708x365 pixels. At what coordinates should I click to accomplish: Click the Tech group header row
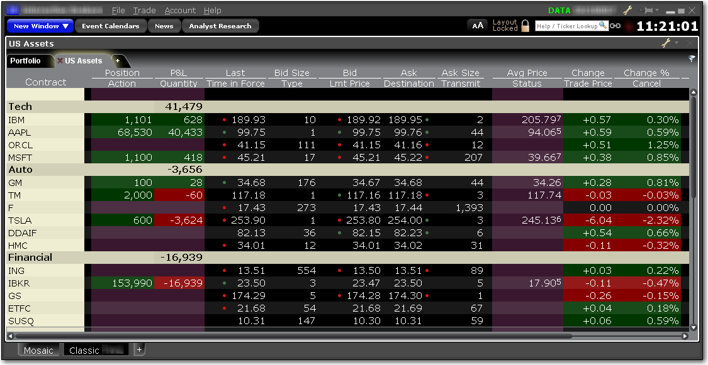[x=348, y=107]
